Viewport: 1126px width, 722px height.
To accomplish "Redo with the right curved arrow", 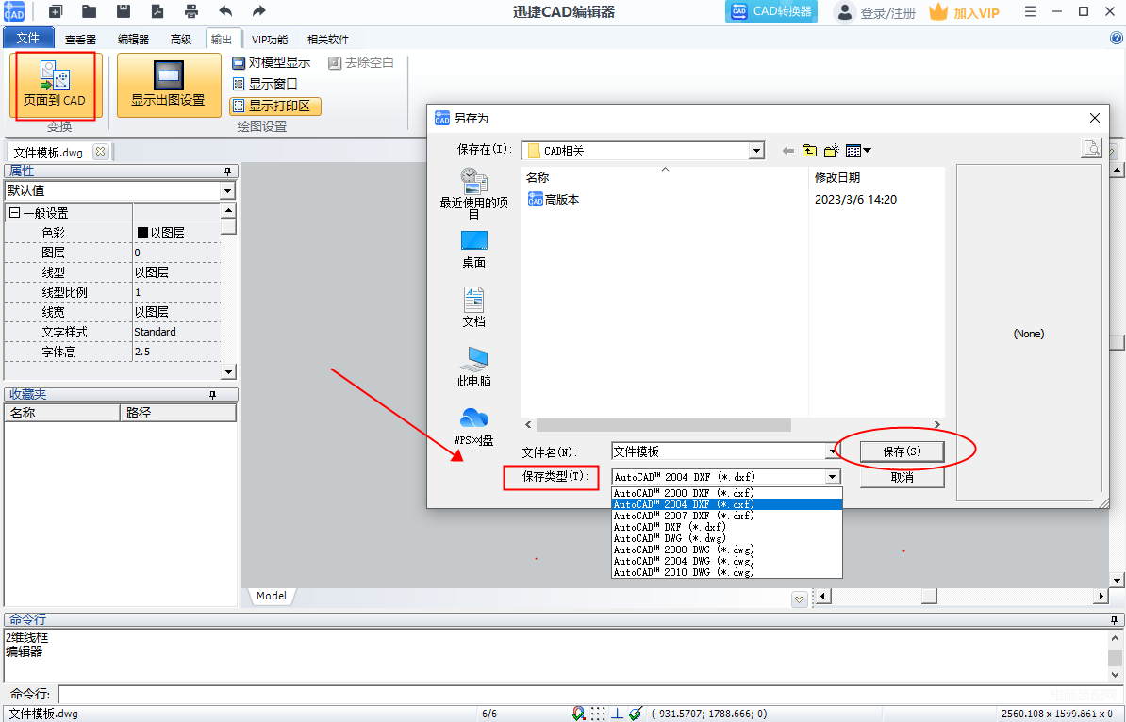I will tap(259, 11).
